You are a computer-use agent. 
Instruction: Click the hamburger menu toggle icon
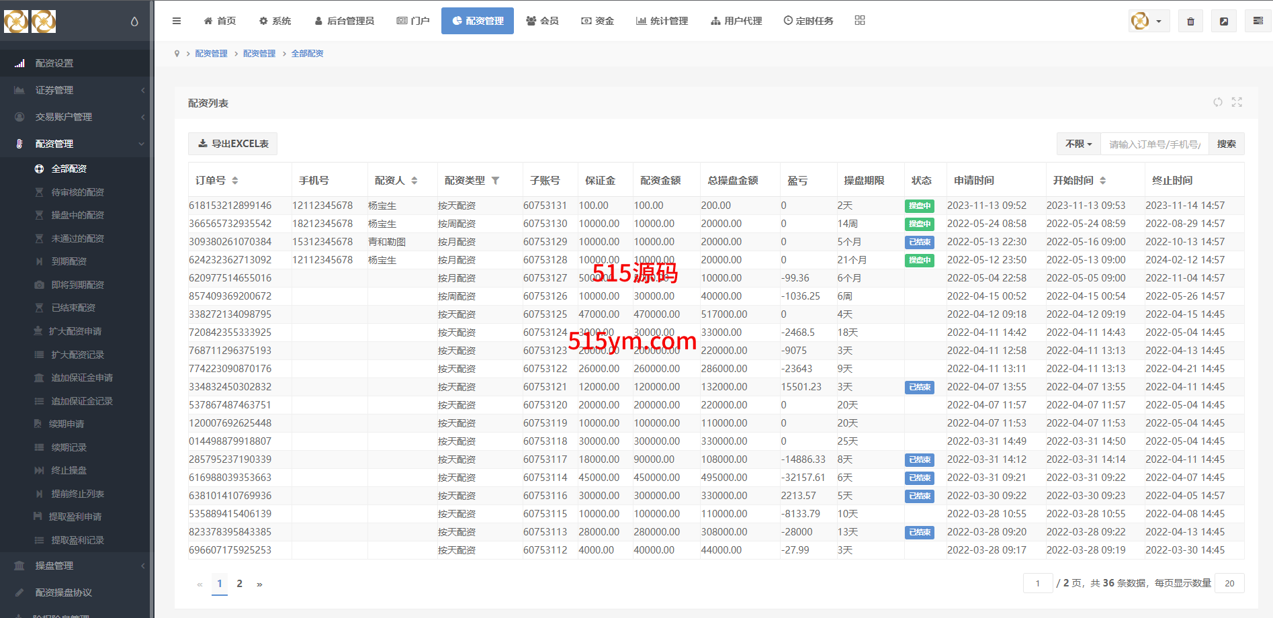point(177,21)
